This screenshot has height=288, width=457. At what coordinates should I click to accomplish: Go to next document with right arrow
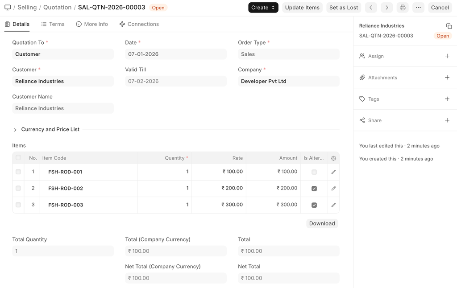[387, 8]
